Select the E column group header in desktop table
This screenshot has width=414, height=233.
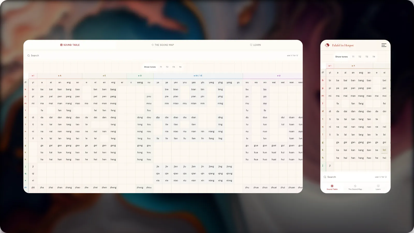(104, 76)
